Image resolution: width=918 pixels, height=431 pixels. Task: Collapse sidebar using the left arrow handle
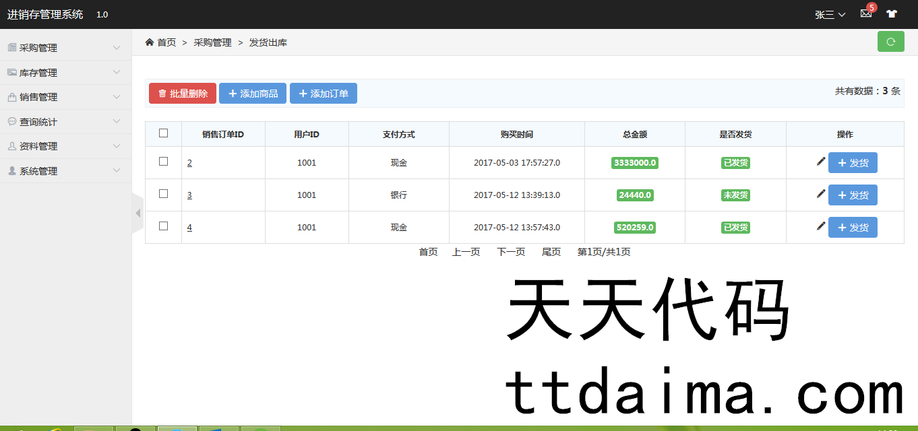click(137, 213)
